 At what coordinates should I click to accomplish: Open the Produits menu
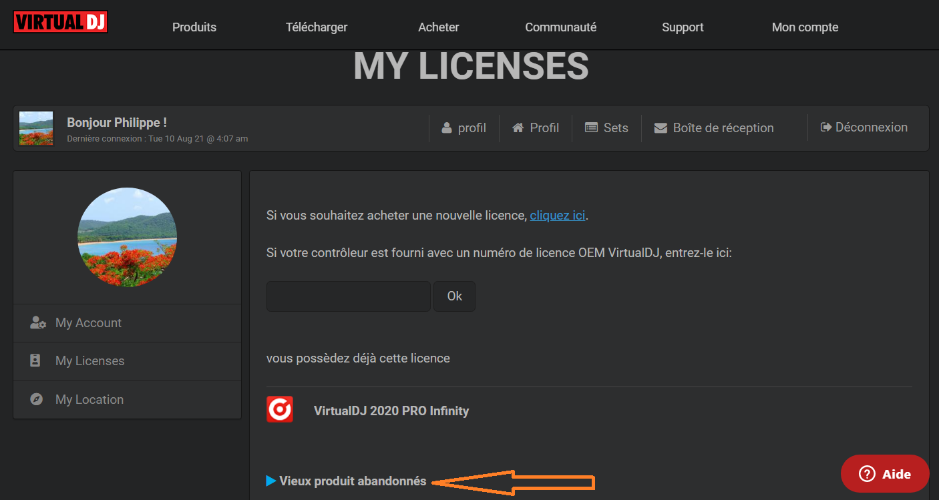pyautogui.click(x=194, y=27)
